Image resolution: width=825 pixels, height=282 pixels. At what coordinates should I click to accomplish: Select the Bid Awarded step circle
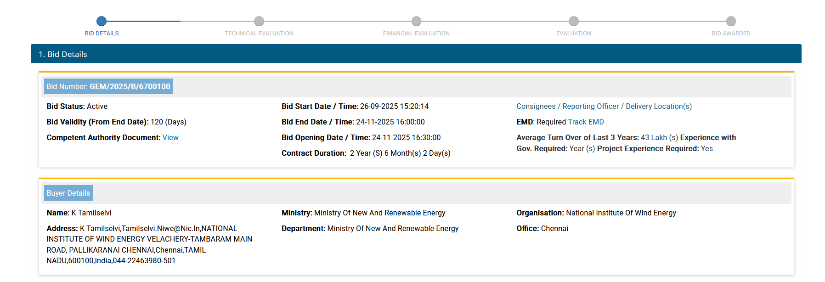[x=731, y=21]
